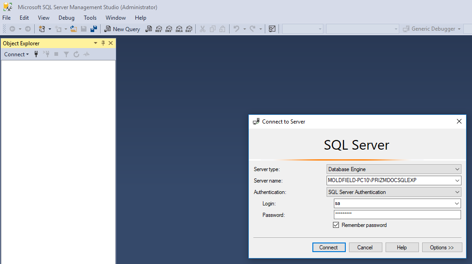Open the Help menu in menu bar

[x=140, y=18]
